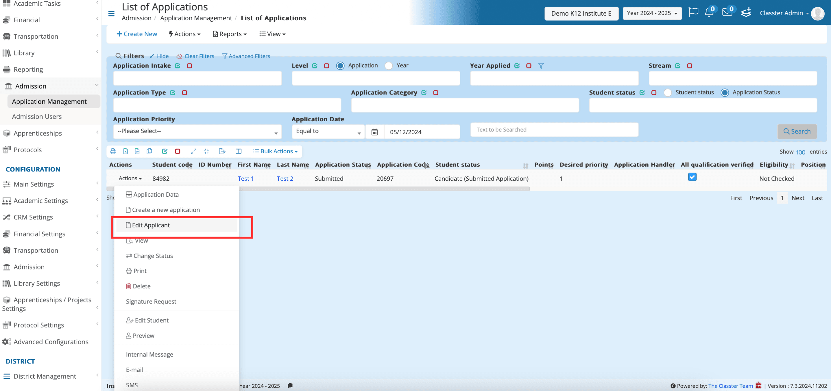Image resolution: width=831 pixels, height=391 pixels.
Task: Click the Search button
Action: click(x=797, y=131)
